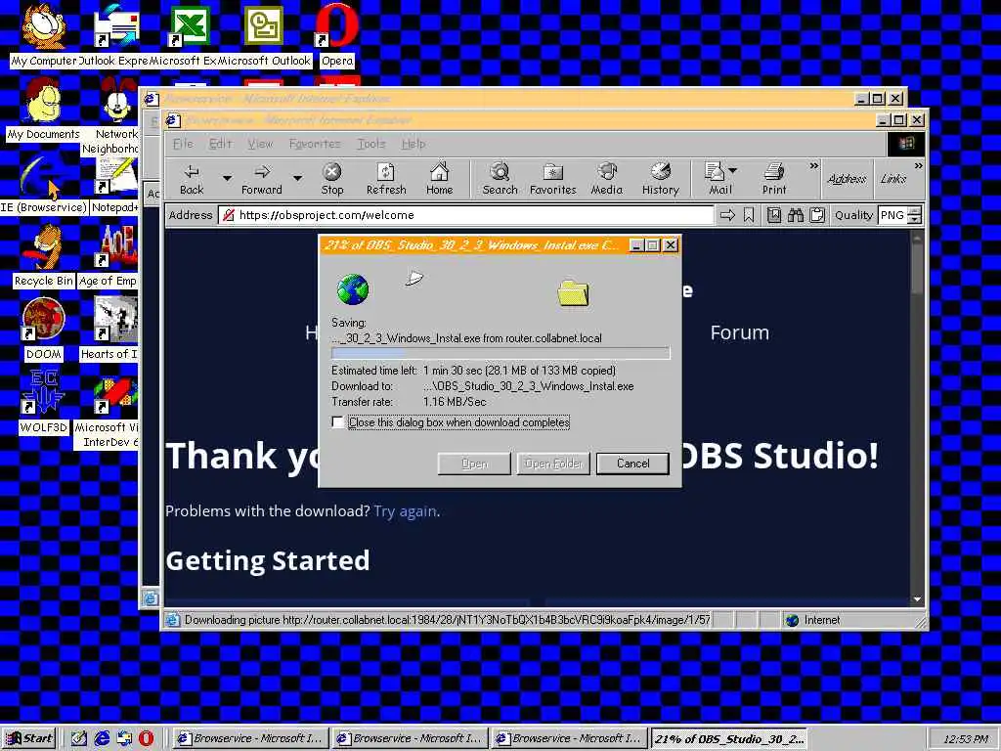Open the Media pane
Viewport: 1001px width, 751px height.
click(606, 179)
